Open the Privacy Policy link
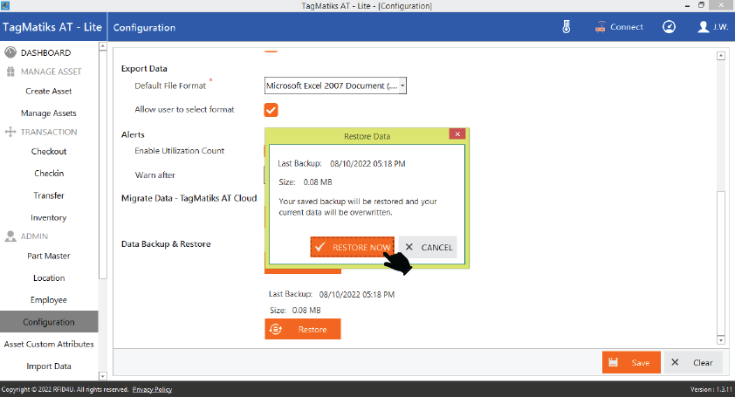This screenshot has width=735, height=397. (x=152, y=389)
